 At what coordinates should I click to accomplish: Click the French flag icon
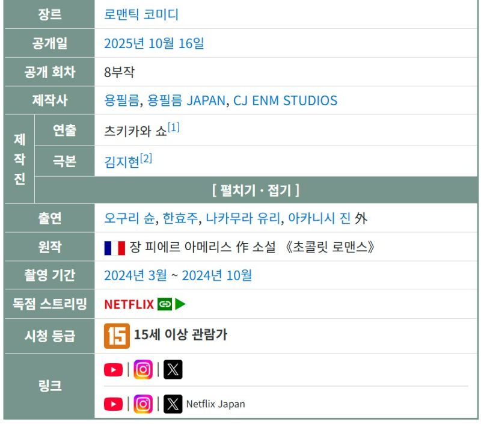114,247
